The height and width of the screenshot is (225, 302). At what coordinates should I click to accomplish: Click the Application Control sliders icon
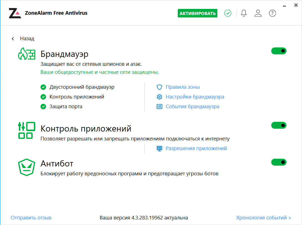click(x=27, y=130)
